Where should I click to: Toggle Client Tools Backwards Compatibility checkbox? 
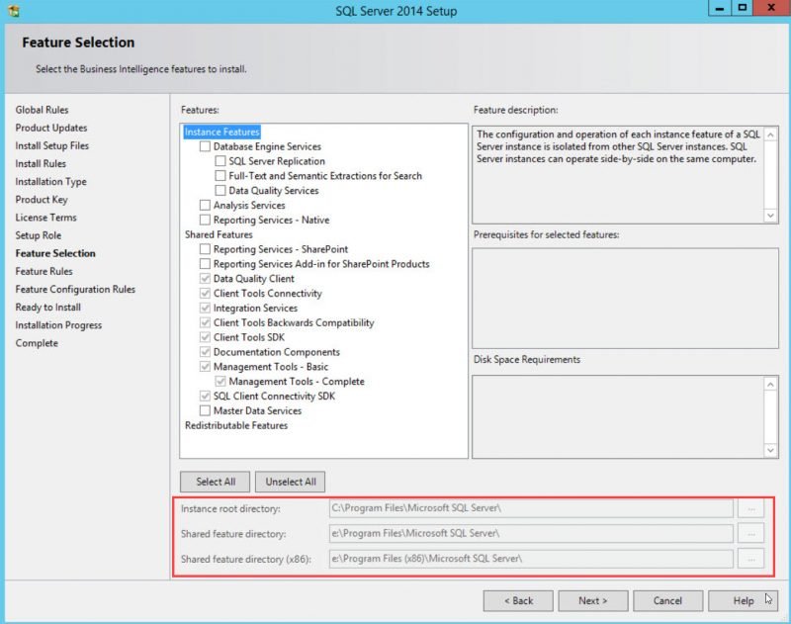(205, 322)
